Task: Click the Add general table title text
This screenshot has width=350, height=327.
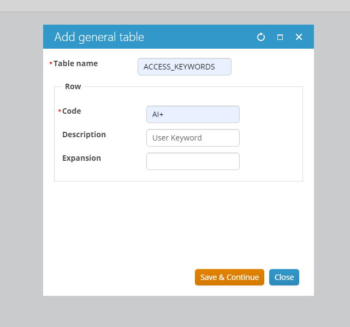Action: (x=99, y=37)
